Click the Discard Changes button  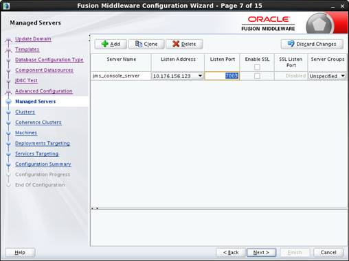(312, 44)
